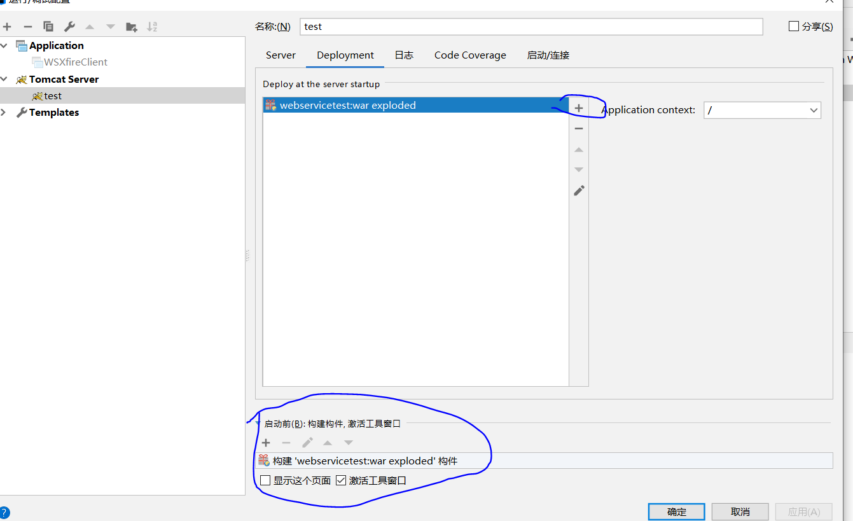853x521 pixels.
Task: Enable the 显示这个页面 checkbox
Action: pyautogui.click(x=265, y=480)
